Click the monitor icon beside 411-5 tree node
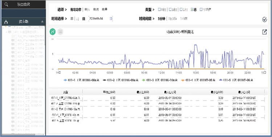 click(x=13, y=105)
